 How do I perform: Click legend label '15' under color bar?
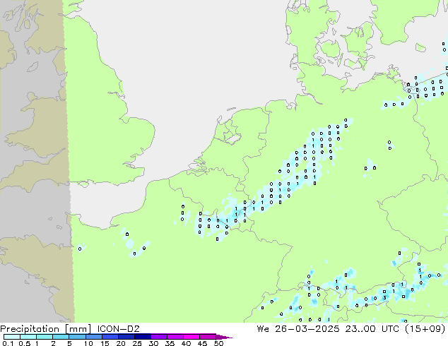click(105, 343)
